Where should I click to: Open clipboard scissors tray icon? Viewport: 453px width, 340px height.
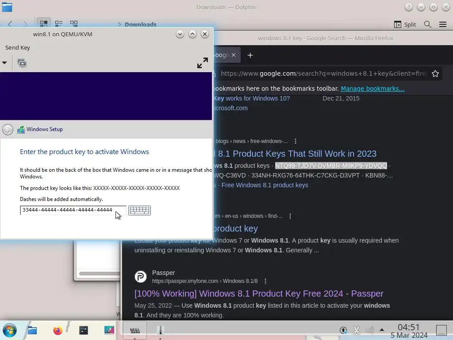[356, 330]
